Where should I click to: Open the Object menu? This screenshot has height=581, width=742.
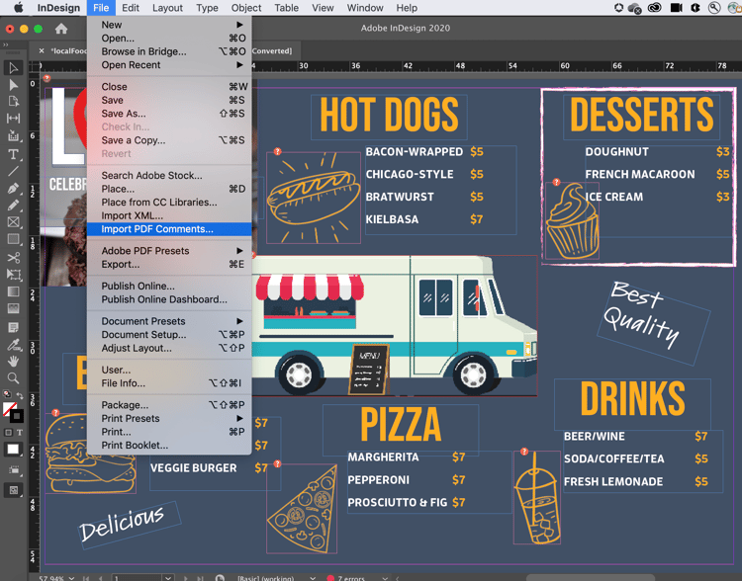tap(246, 8)
